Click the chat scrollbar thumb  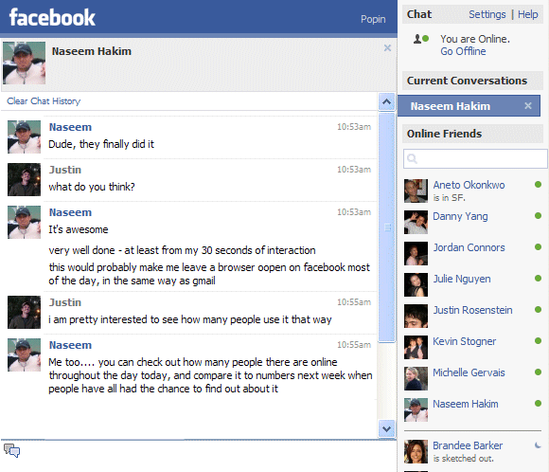point(386,227)
